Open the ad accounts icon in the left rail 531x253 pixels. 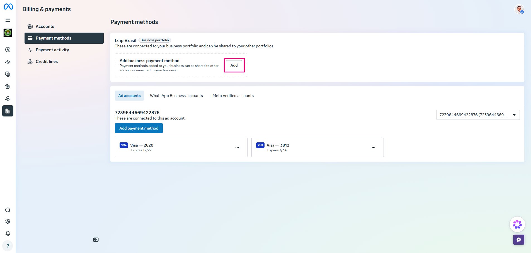tap(8, 86)
